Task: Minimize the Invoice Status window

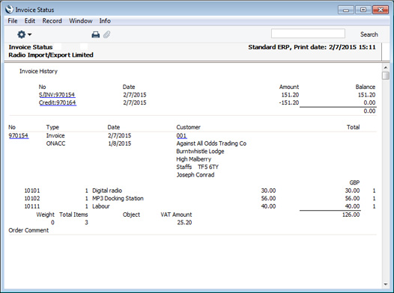Action: [x=346, y=10]
